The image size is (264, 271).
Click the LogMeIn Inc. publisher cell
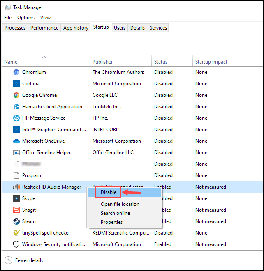(x=107, y=107)
